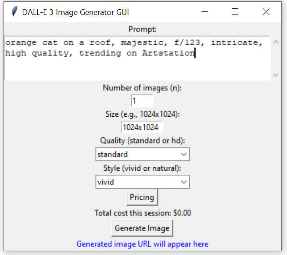This screenshot has width=287, height=255.
Task: Click the Style (vivid or natural): label
Action: pos(142,168)
